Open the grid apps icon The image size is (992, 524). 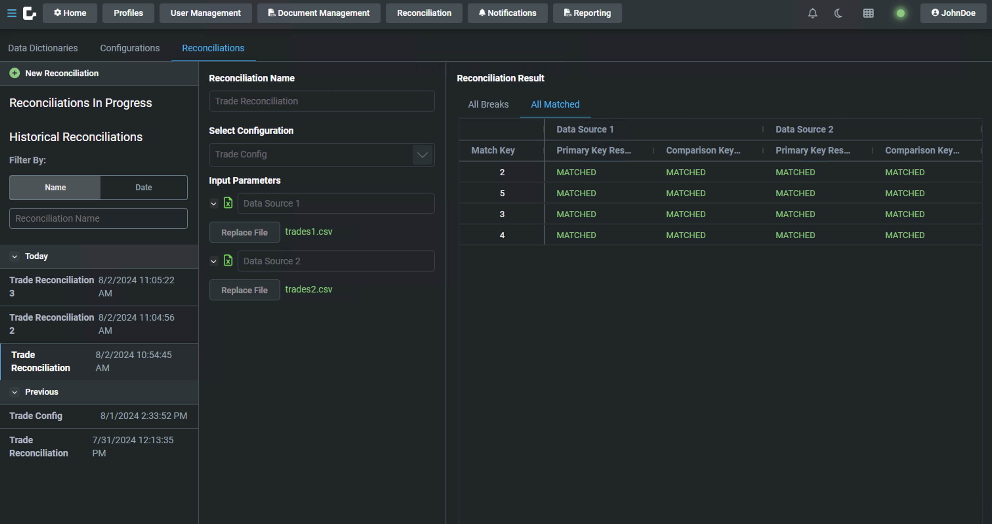868,13
